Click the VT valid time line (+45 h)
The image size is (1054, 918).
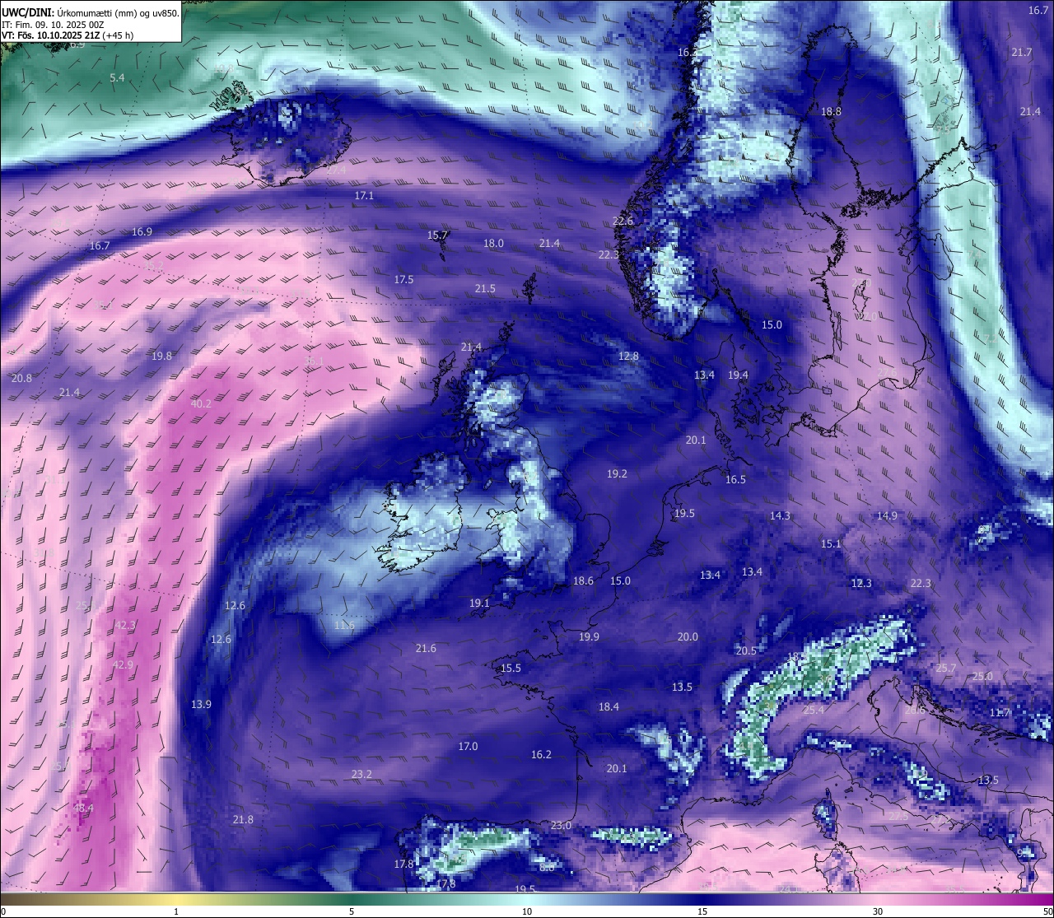[x=68, y=35]
